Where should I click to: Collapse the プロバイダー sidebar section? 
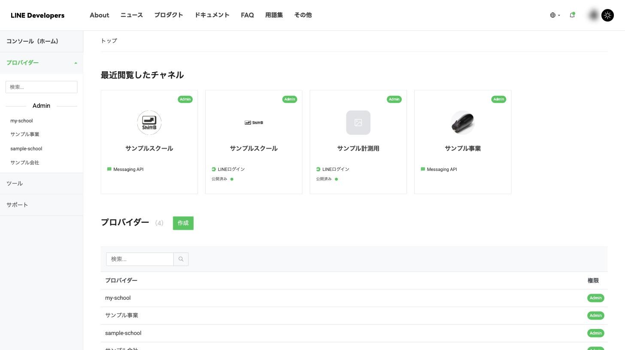[42, 63]
